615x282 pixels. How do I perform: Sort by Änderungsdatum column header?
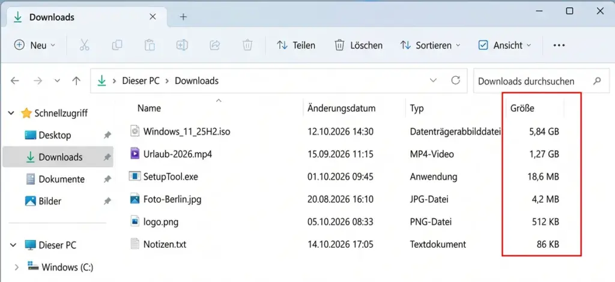point(341,108)
